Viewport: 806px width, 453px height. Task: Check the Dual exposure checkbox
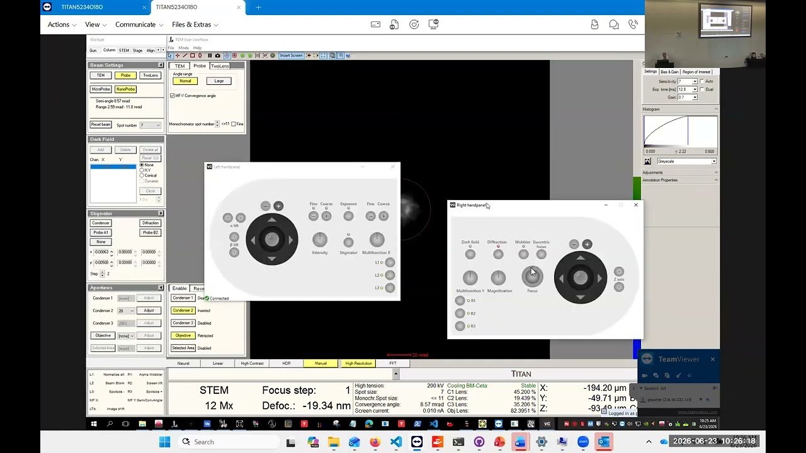tap(703, 89)
